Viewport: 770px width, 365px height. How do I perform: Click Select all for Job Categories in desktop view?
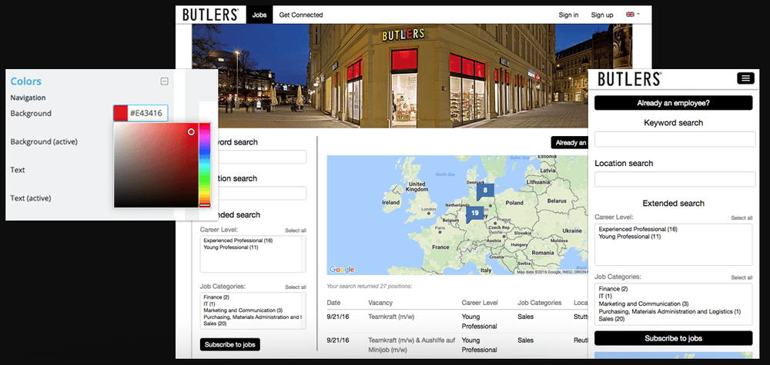(296, 287)
